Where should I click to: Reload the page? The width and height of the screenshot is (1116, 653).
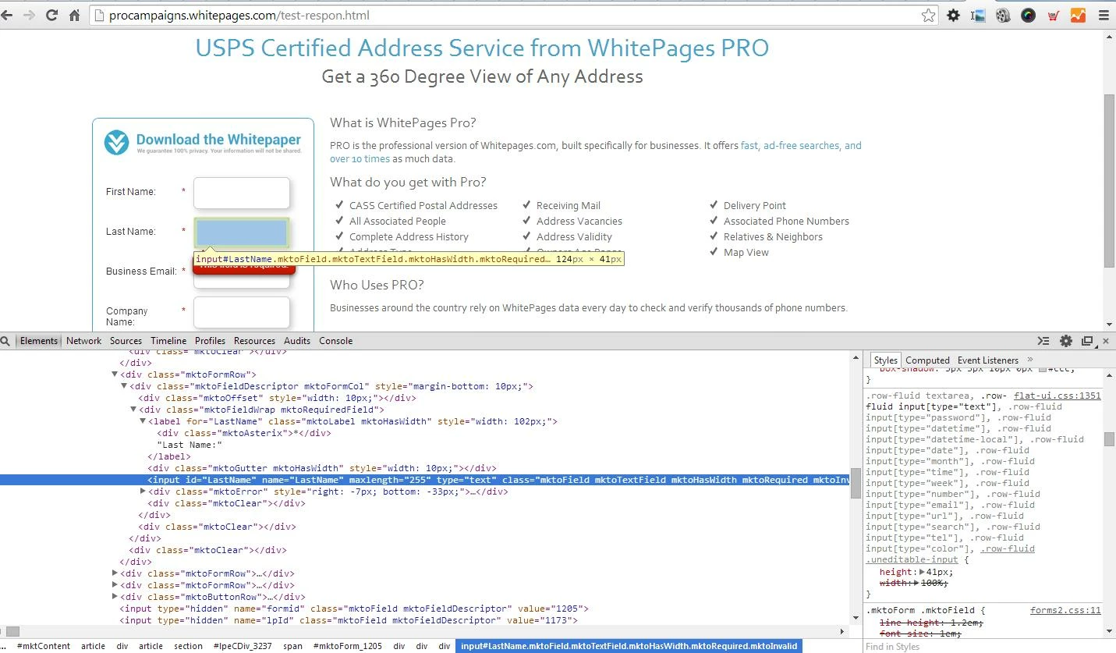click(52, 15)
